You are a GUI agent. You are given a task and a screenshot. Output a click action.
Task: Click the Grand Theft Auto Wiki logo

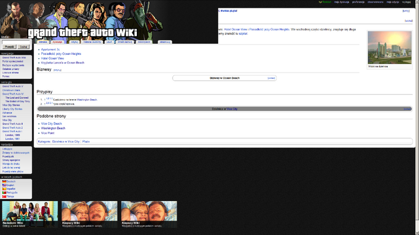(82, 33)
